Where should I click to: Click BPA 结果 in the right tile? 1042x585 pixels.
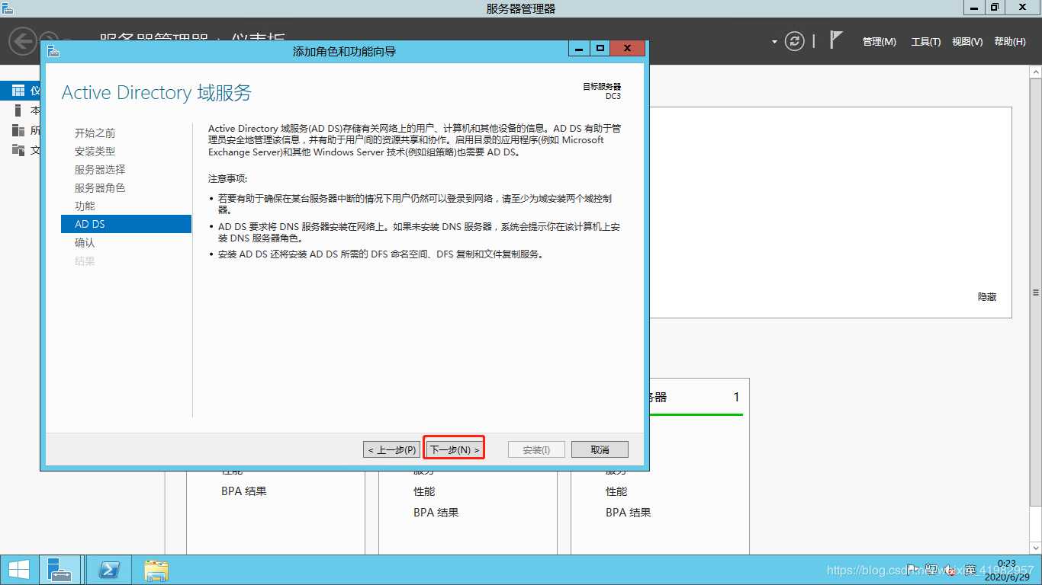tap(629, 513)
